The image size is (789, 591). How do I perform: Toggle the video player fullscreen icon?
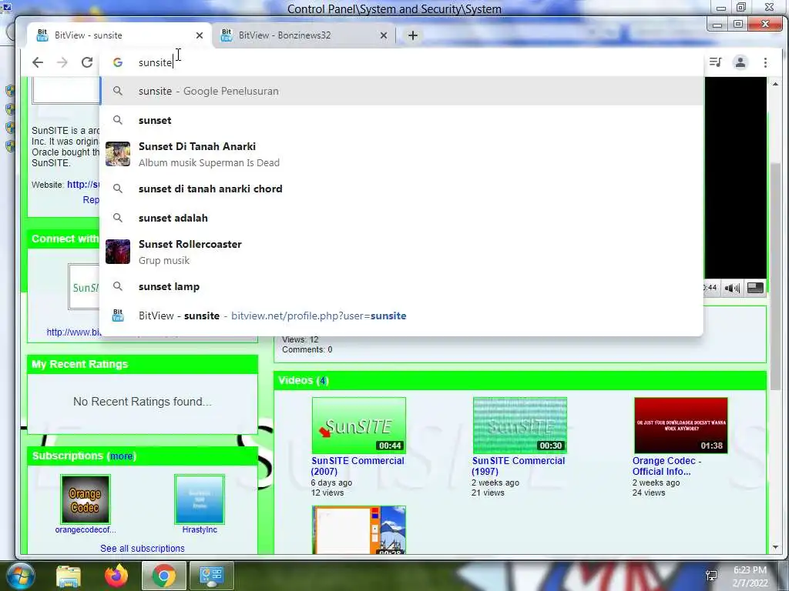pos(755,288)
